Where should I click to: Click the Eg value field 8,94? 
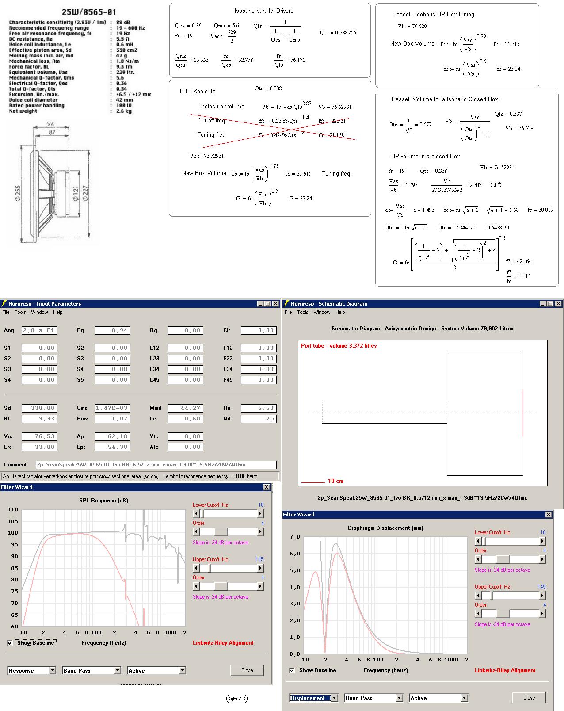113,330
